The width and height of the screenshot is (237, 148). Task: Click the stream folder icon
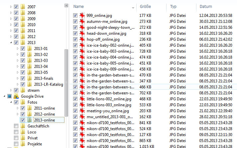point(22,90)
